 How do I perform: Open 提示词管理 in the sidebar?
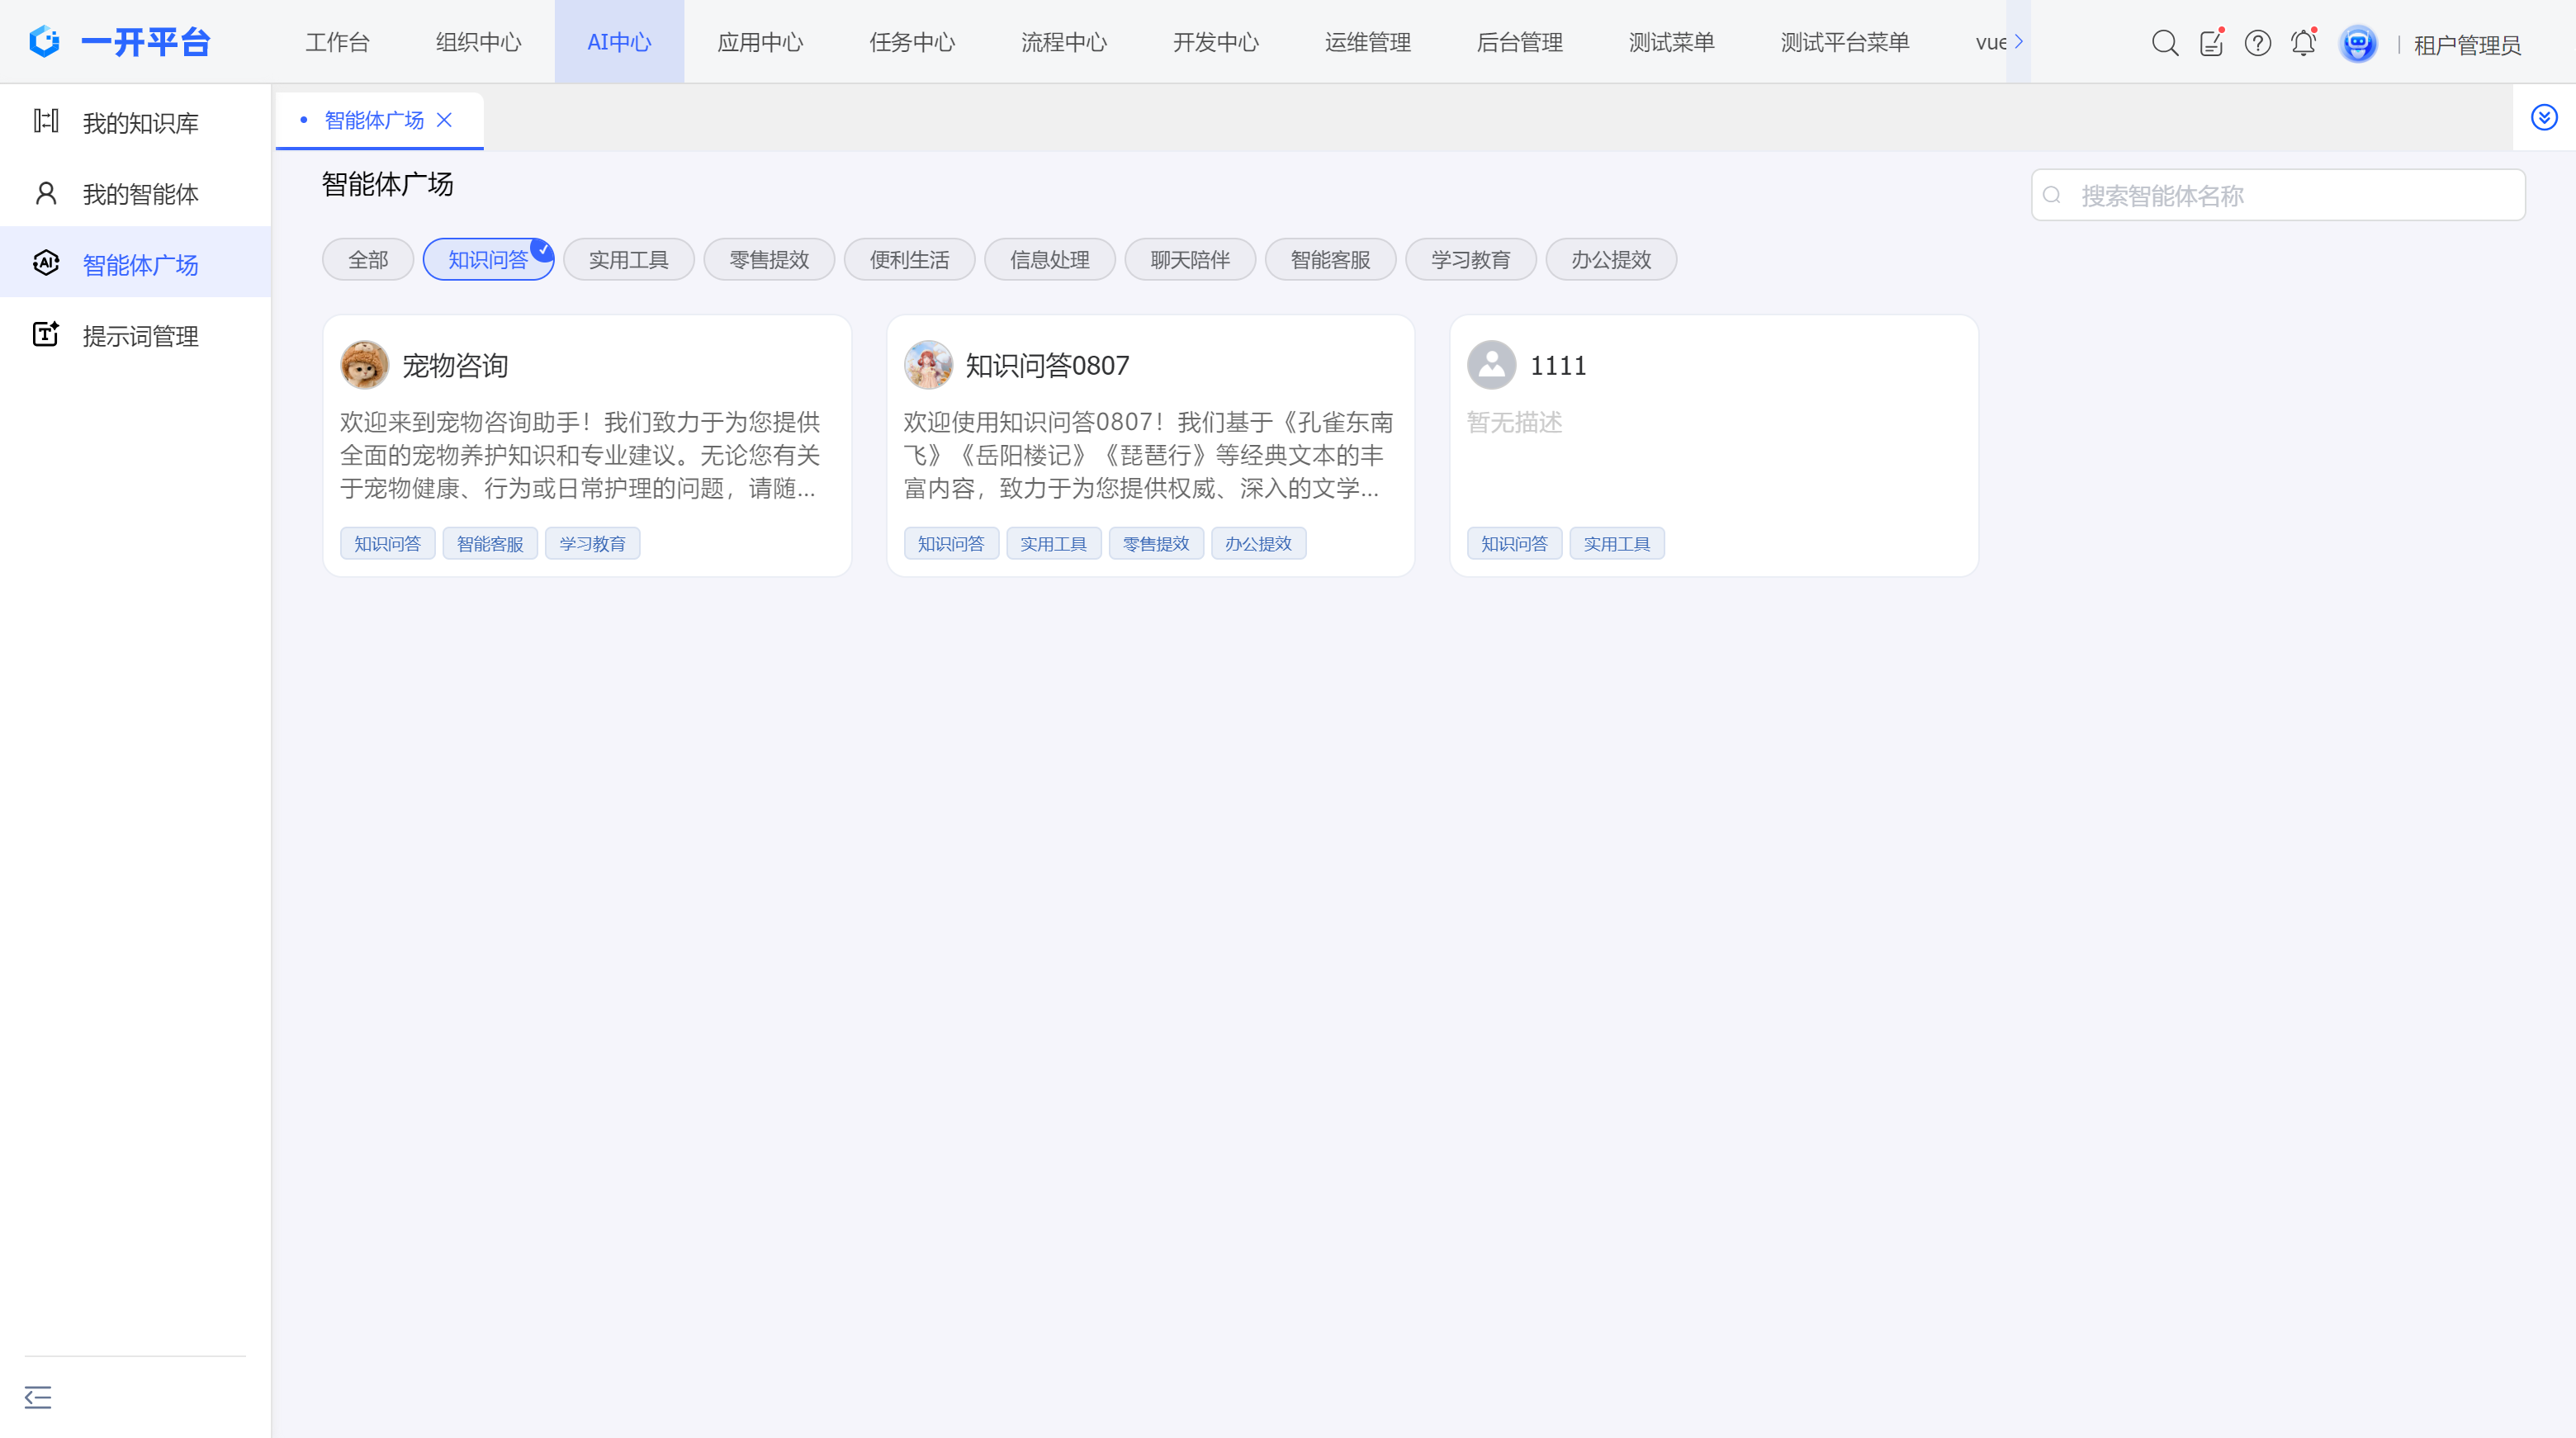coord(140,336)
